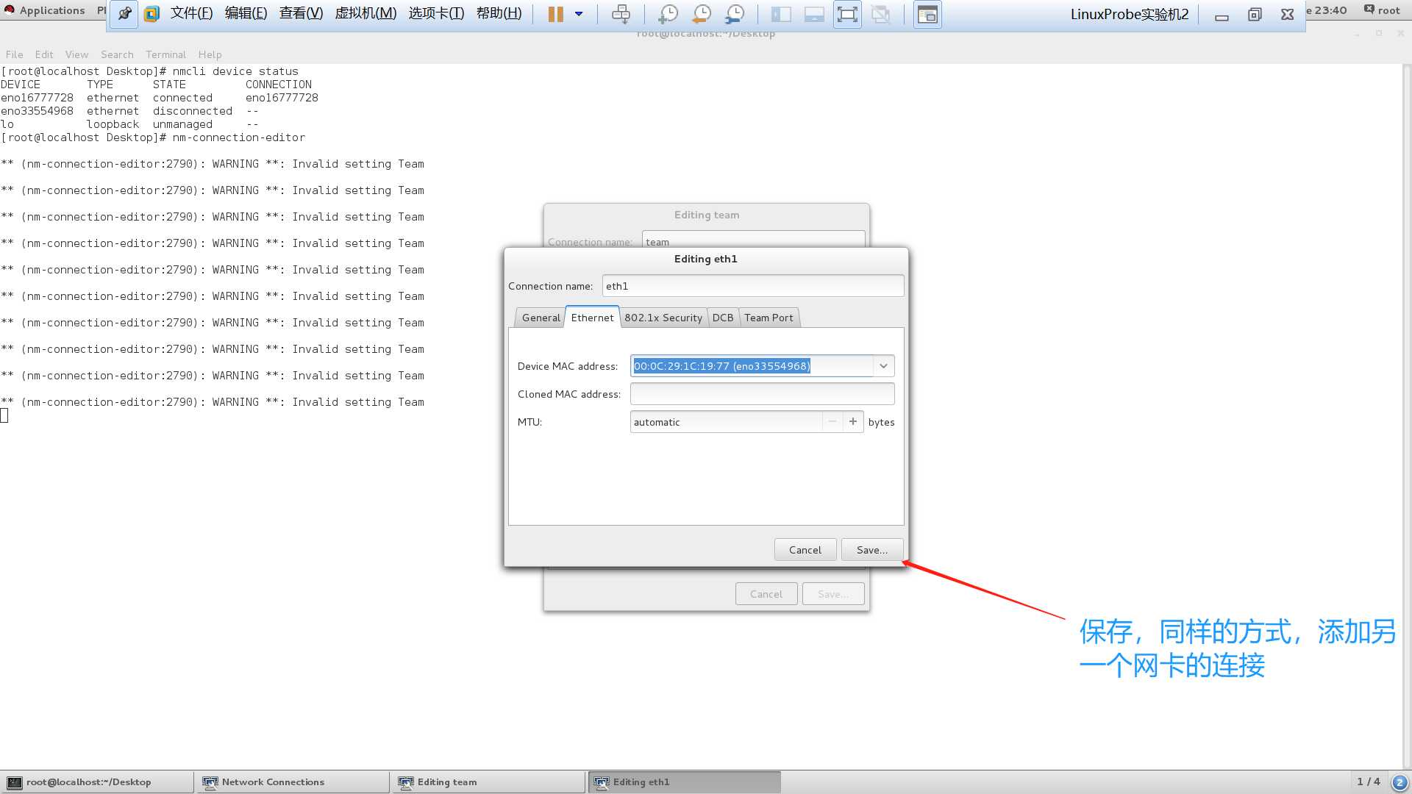
Task: Decrease MTU with the minus button
Action: click(x=832, y=422)
